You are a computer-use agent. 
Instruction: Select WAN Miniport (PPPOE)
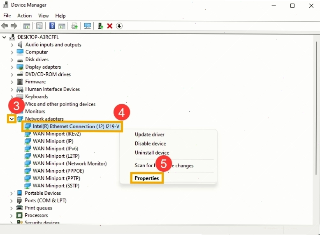(x=58, y=171)
